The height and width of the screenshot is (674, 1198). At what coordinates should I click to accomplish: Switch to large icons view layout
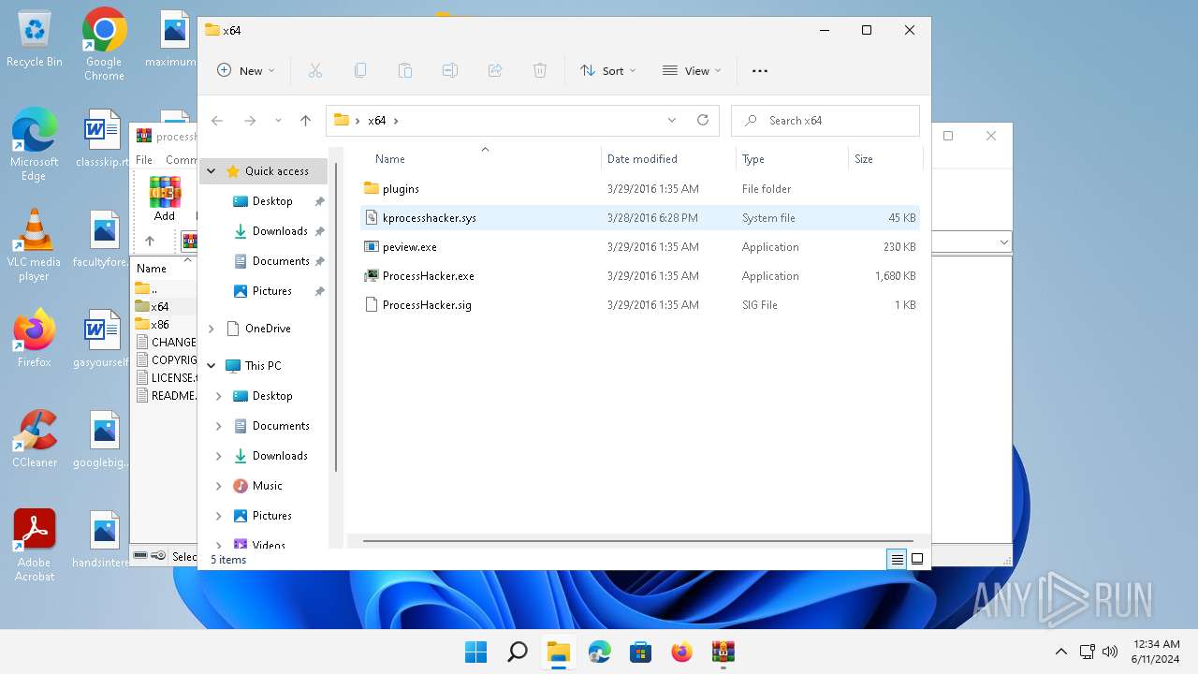pyautogui.click(x=917, y=559)
